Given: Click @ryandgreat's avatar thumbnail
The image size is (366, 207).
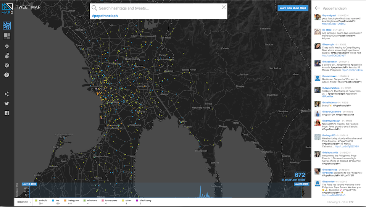Looking at the screenshot, I should [318, 17].
